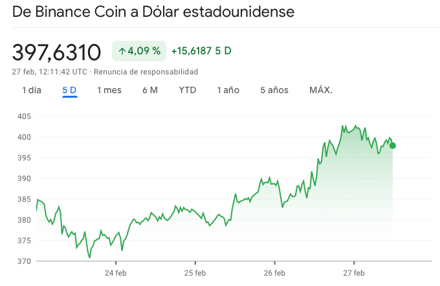This screenshot has height=286, width=440.
Task: Select the "1 día" time range tab
Action: (32, 90)
